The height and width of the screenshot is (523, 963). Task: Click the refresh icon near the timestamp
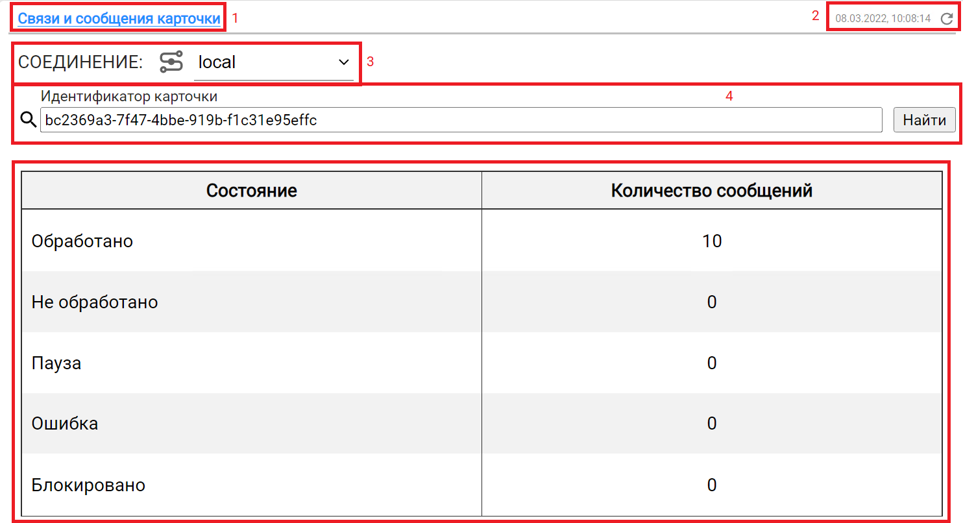[947, 19]
